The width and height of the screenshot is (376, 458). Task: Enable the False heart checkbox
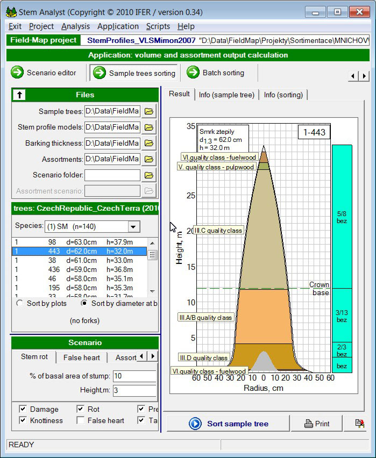coord(81,420)
